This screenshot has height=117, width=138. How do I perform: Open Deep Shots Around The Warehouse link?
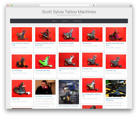pos(114,99)
